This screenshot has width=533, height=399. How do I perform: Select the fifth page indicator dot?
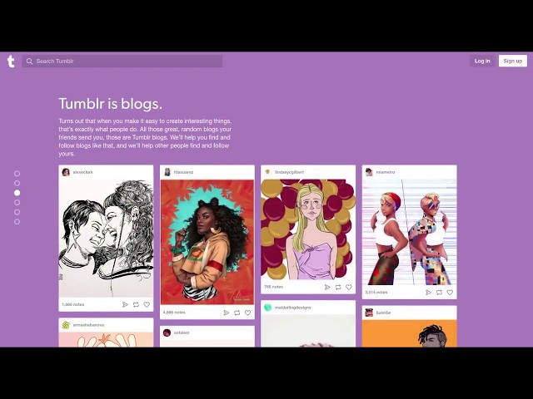pyautogui.click(x=17, y=212)
